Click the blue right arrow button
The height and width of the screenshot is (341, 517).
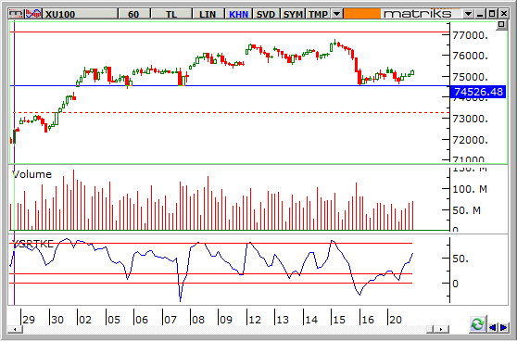tap(503, 327)
